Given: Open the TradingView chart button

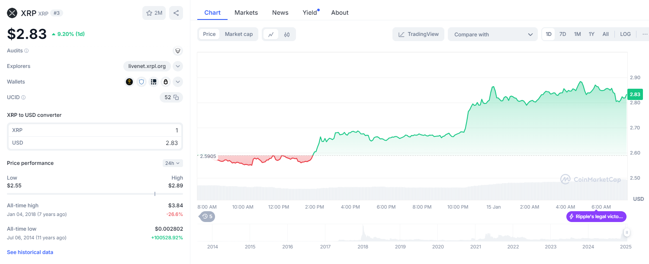Looking at the screenshot, I should click(x=418, y=34).
